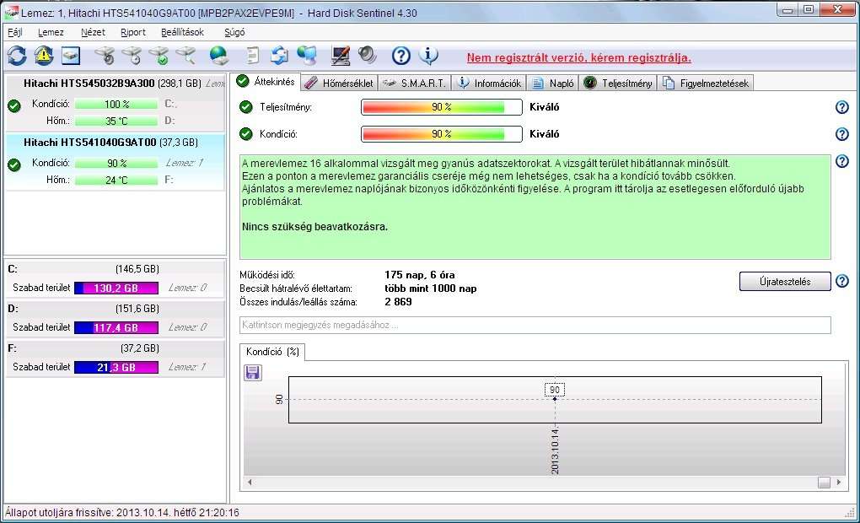This screenshot has height=523, width=860.
Task: Switch to the Információk tab
Action: click(489, 83)
